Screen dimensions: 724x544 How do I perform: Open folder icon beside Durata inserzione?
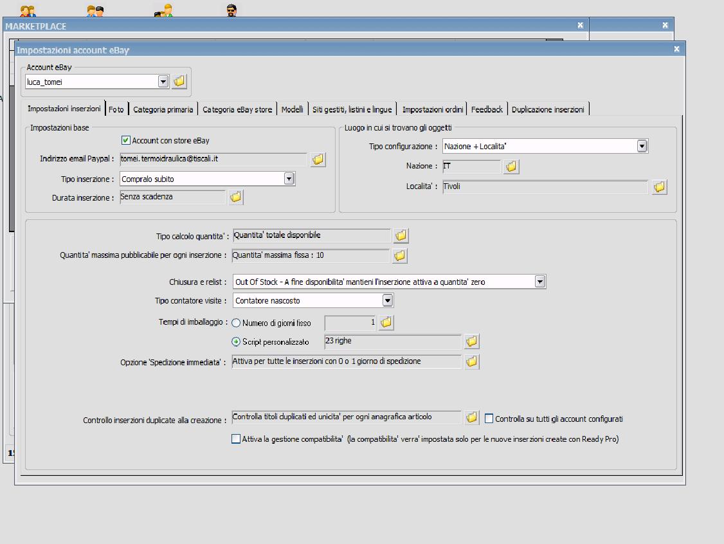click(x=235, y=197)
